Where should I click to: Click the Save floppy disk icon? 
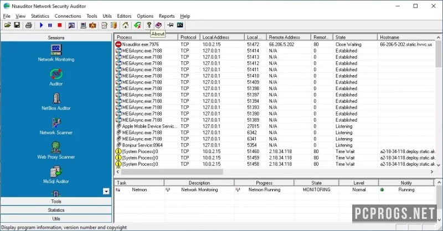[x=17, y=25]
